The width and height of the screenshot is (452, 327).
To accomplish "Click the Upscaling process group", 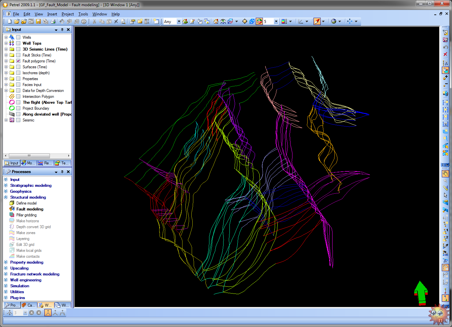I will coord(19,268).
